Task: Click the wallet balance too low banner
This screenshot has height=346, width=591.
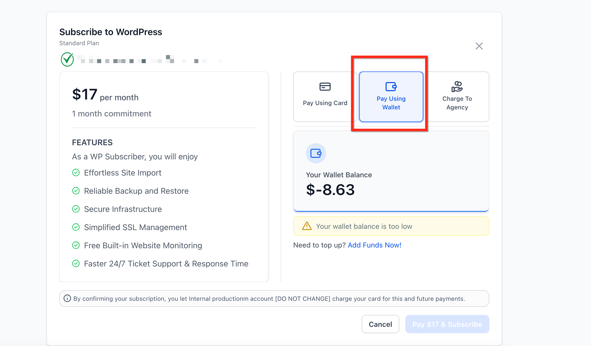Action: pos(391,226)
